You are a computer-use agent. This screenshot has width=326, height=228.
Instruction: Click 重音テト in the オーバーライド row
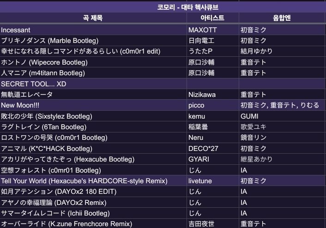click(x=282, y=224)
